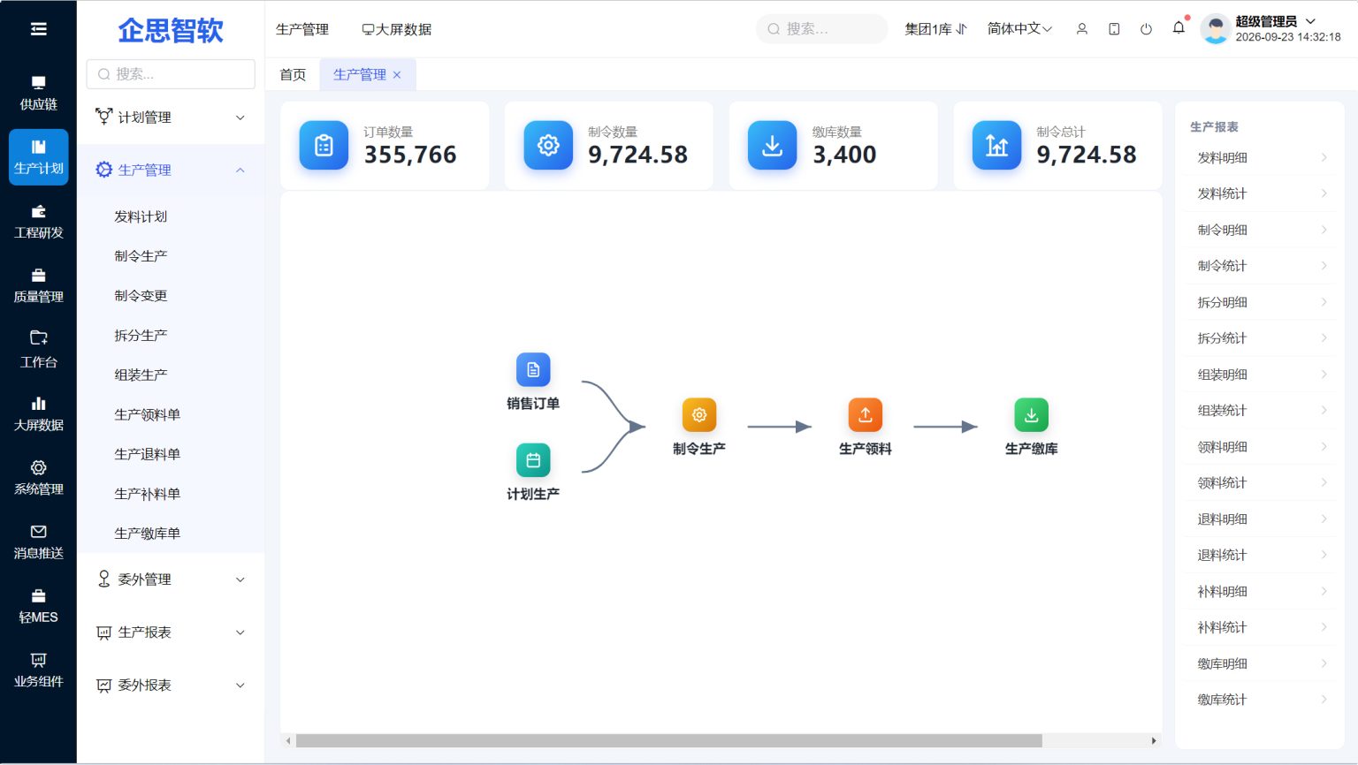Open the 简体中文 language dropdown
The image size is (1358, 765).
coord(1019,29)
